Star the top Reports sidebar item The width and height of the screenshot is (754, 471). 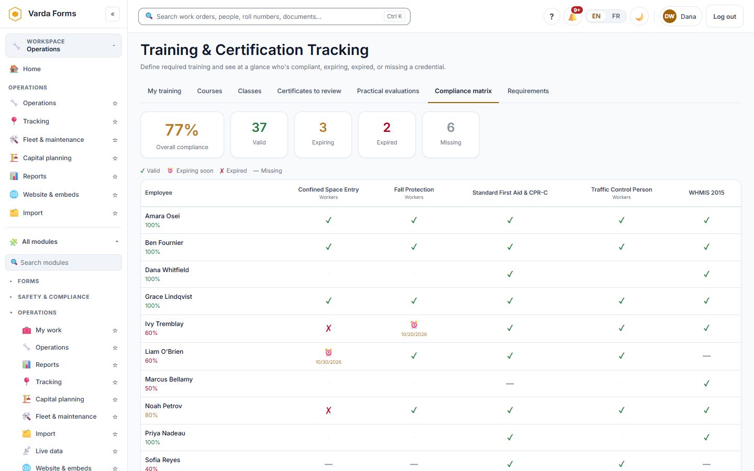click(x=115, y=177)
